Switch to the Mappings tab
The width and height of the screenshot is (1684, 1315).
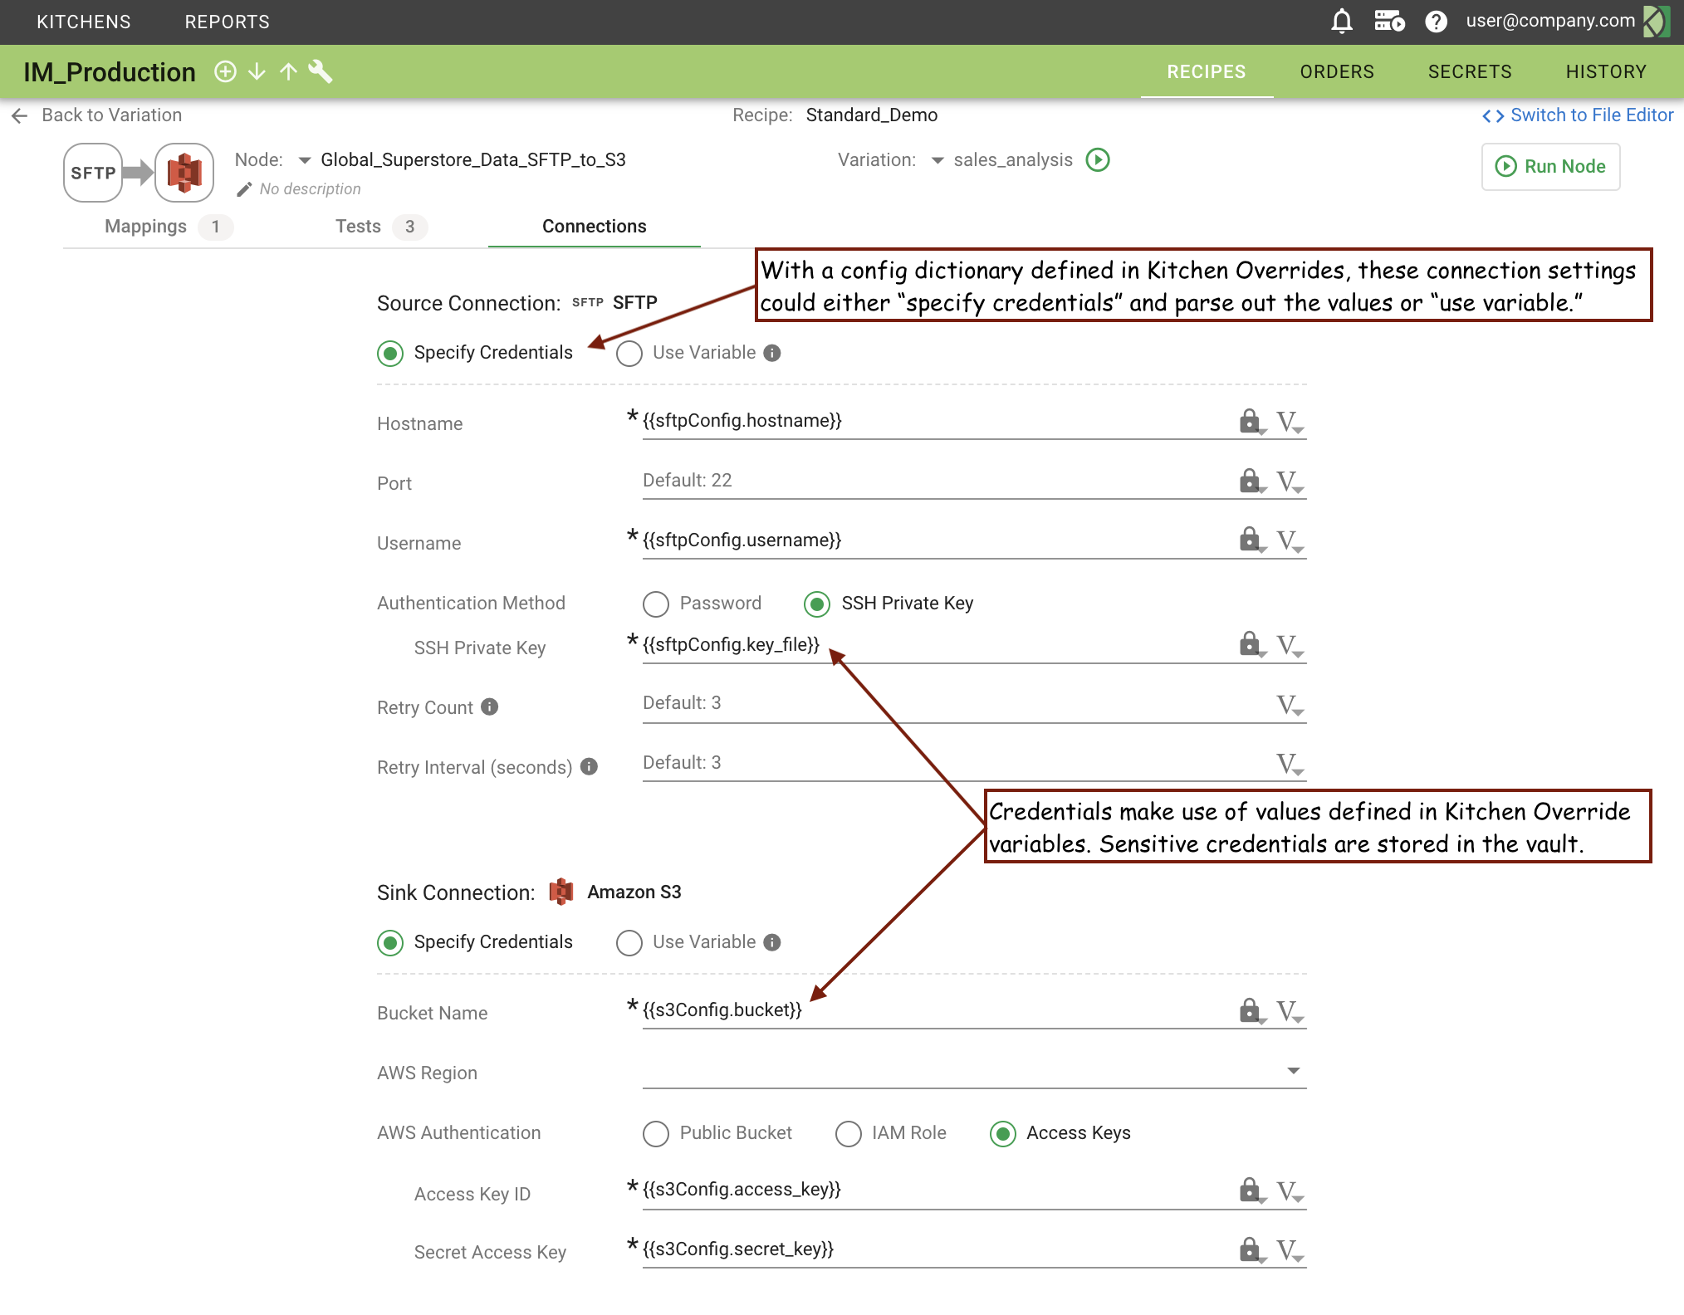146,227
